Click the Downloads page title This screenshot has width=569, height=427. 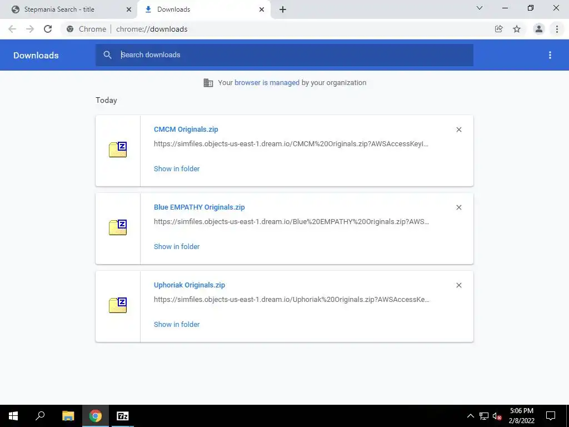pos(36,55)
